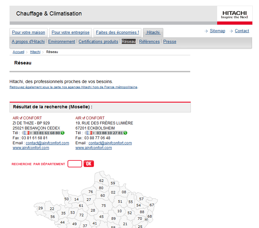Click phone number 03 81 61 68 80

tap(47, 133)
